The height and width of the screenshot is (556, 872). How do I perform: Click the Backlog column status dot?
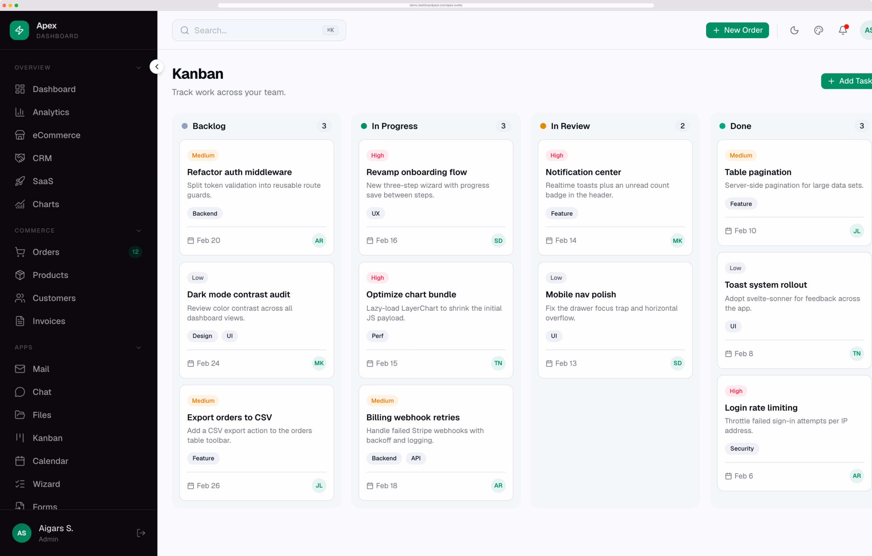184,126
